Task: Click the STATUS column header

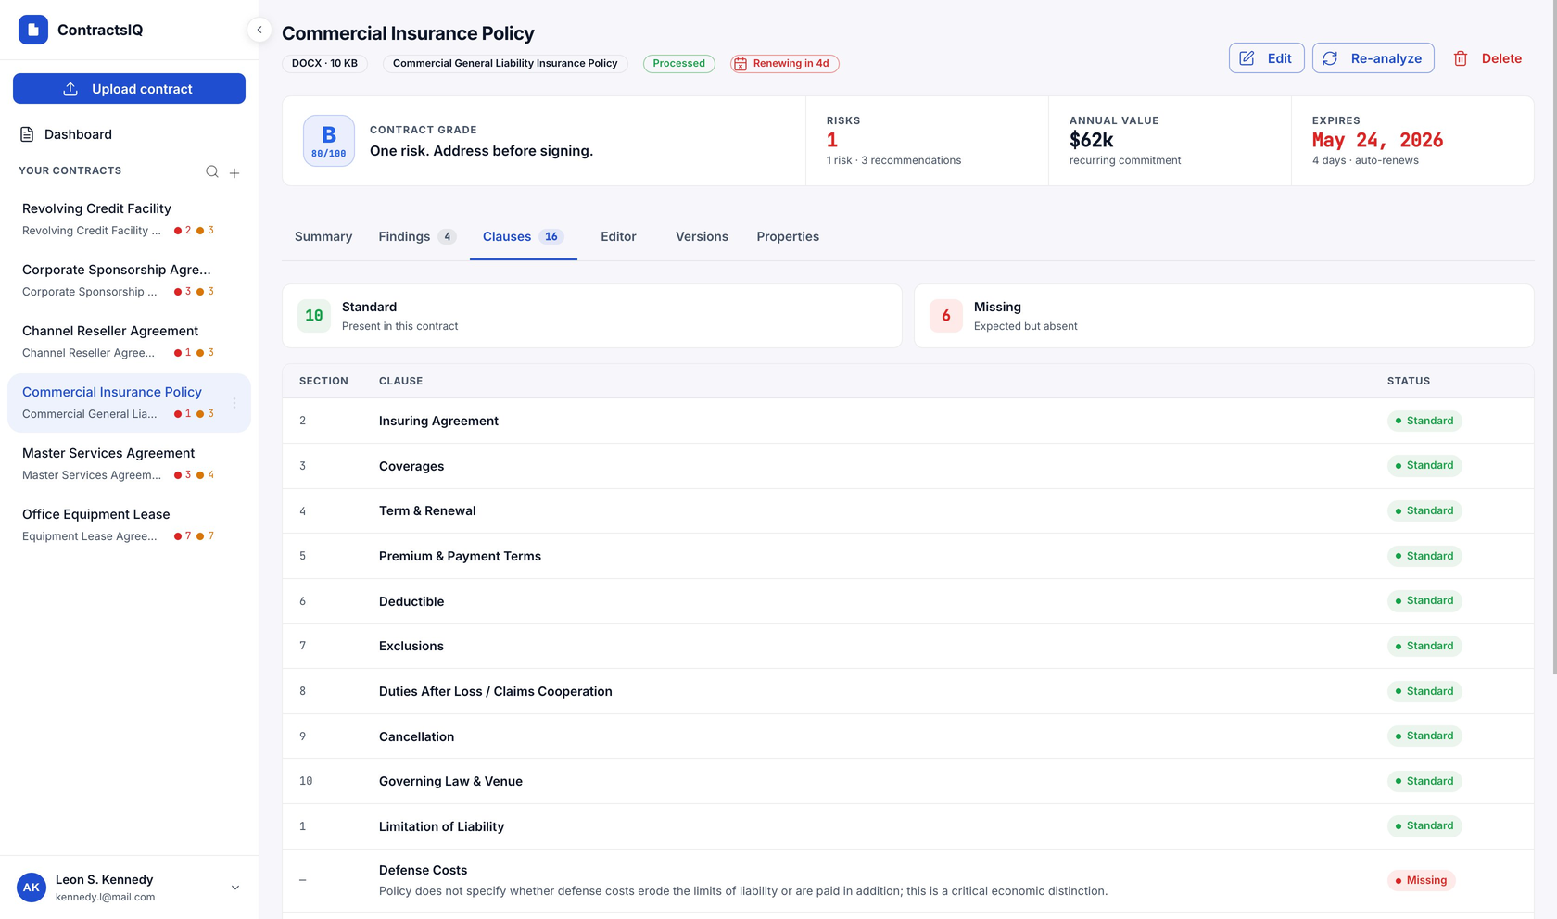Action: point(1408,381)
